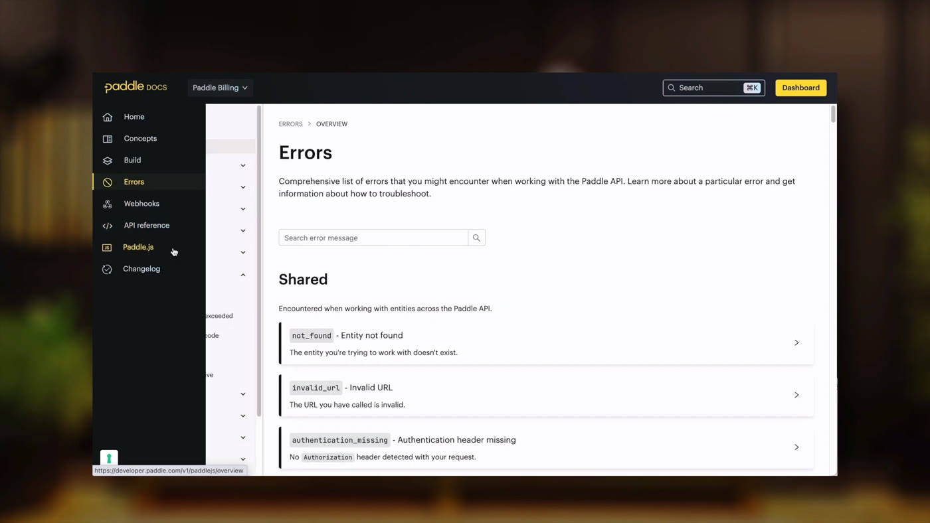930x523 pixels.
Task: Click the ERRORS breadcrumb link
Action: (290, 124)
